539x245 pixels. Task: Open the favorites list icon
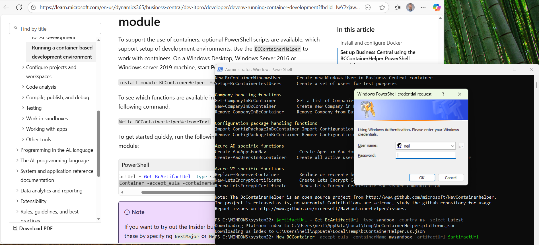(x=398, y=7)
